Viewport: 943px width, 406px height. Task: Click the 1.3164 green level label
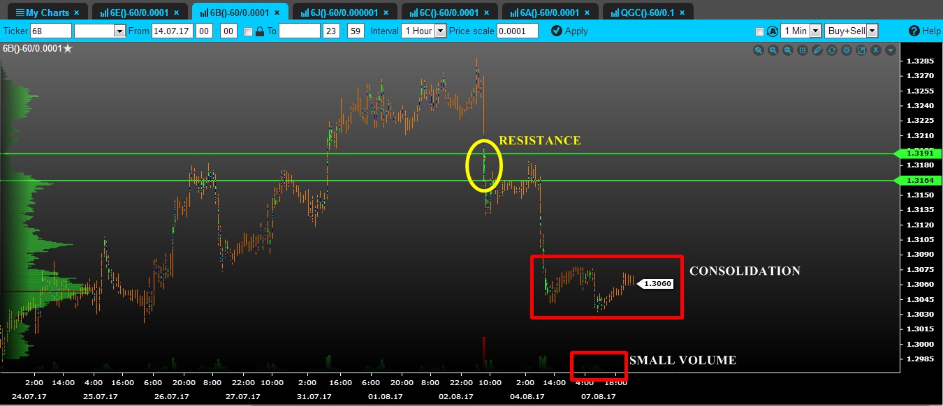point(919,181)
